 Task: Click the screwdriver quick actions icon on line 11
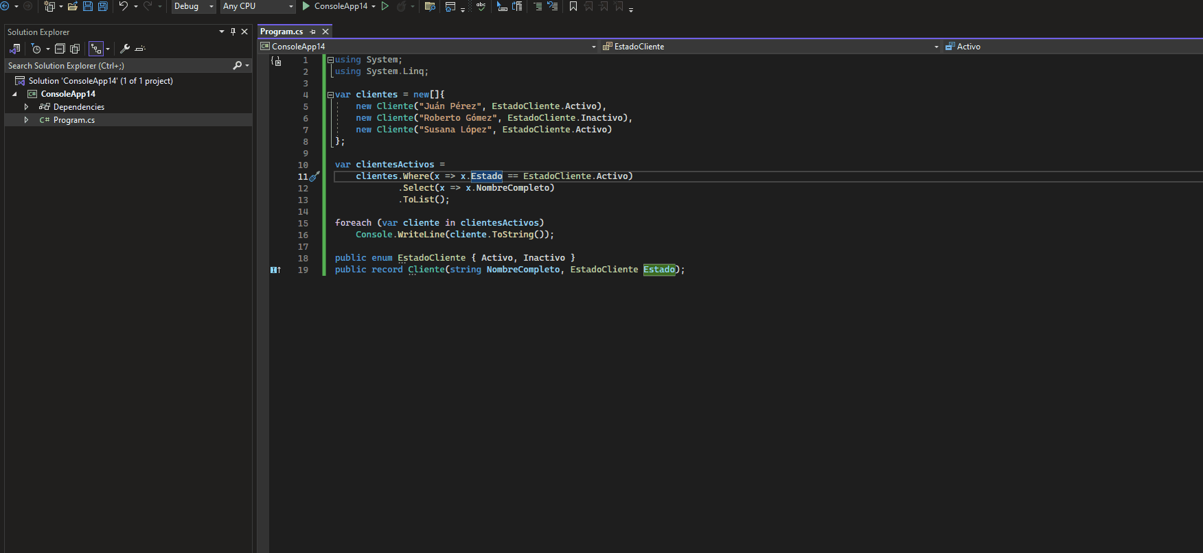314,176
